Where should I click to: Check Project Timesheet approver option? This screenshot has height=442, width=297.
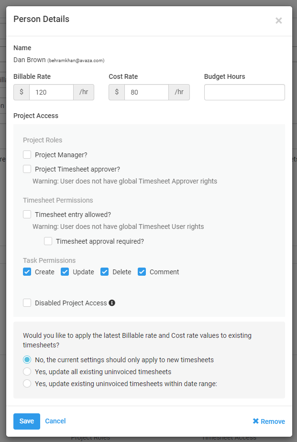(x=27, y=169)
